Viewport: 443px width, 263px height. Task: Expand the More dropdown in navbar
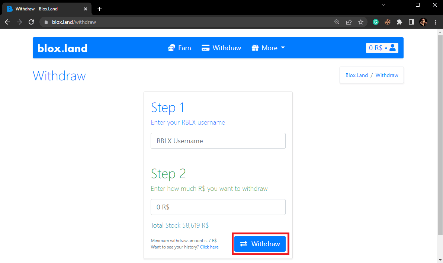pyautogui.click(x=268, y=48)
